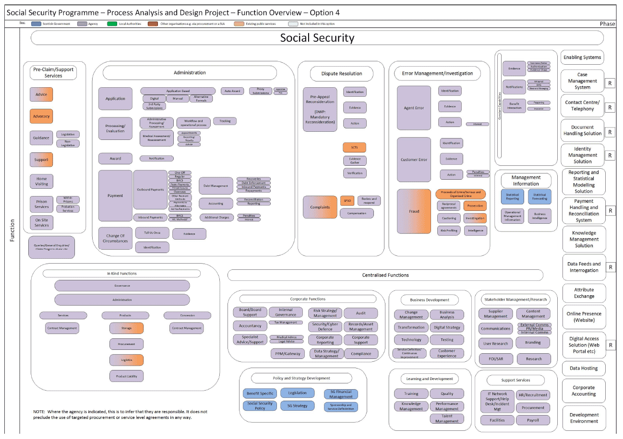The height and width of the screenshot is (439, 623).
Task: Click the Prison Services box
Action: (x=41, y=204)
